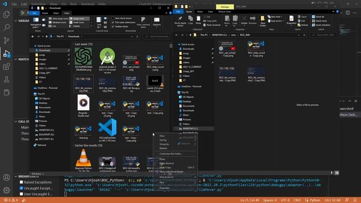Image resolution: width=361 pixels, height=203 pixels.
Task: Choose Refresh in the context menu
Action: 163,148
